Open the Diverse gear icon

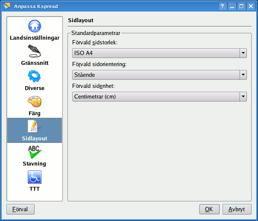[35, 77]
